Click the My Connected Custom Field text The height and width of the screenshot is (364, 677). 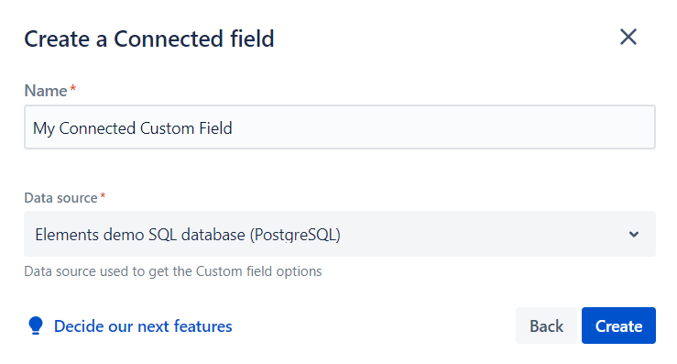(x=133, y=128)
